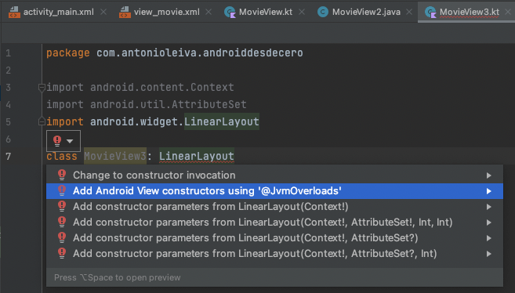Screen dimensions: 515x293
Task: Switch to the MovieView2.java tab
Action: [366, 12]
